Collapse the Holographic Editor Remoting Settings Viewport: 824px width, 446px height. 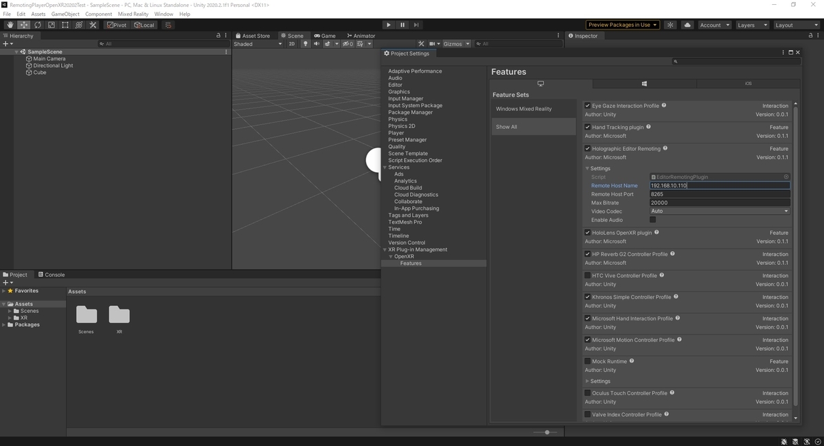tap(588, 168)
